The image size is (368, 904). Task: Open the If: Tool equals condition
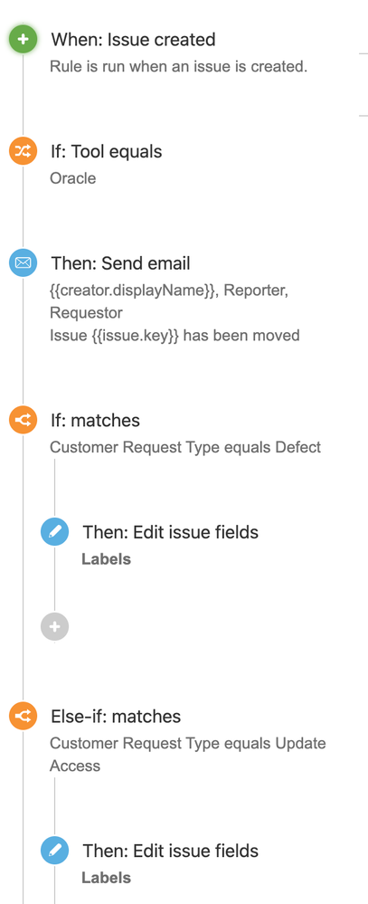tap(107, 151)
